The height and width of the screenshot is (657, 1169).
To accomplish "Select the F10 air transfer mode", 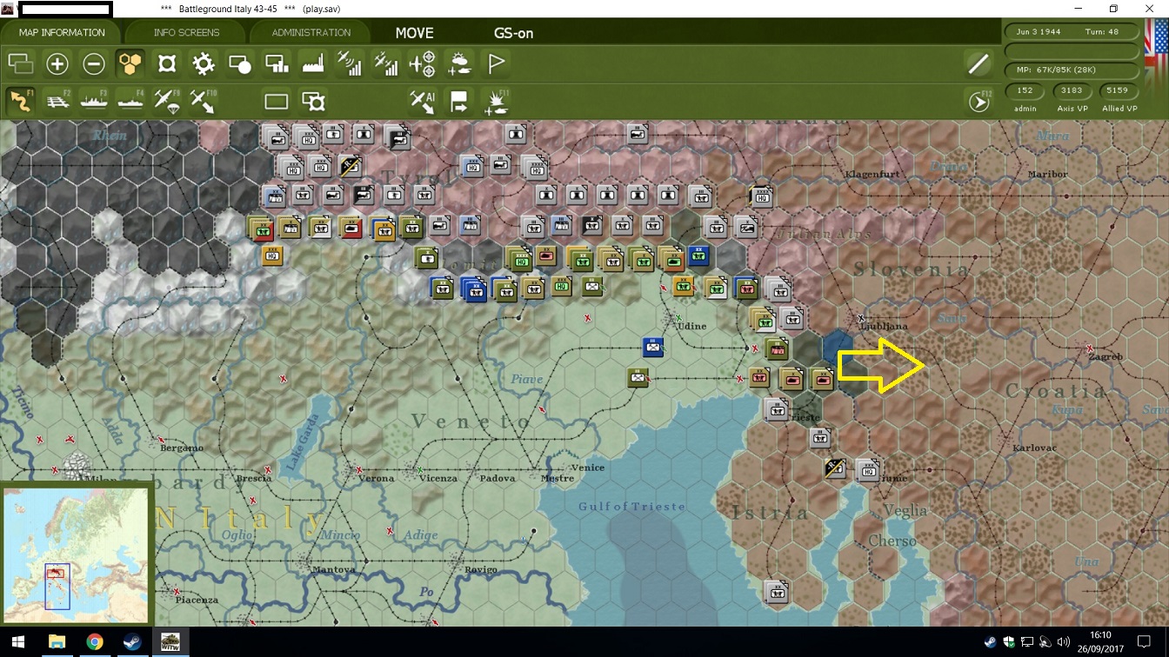I will (x=204, y=101).
